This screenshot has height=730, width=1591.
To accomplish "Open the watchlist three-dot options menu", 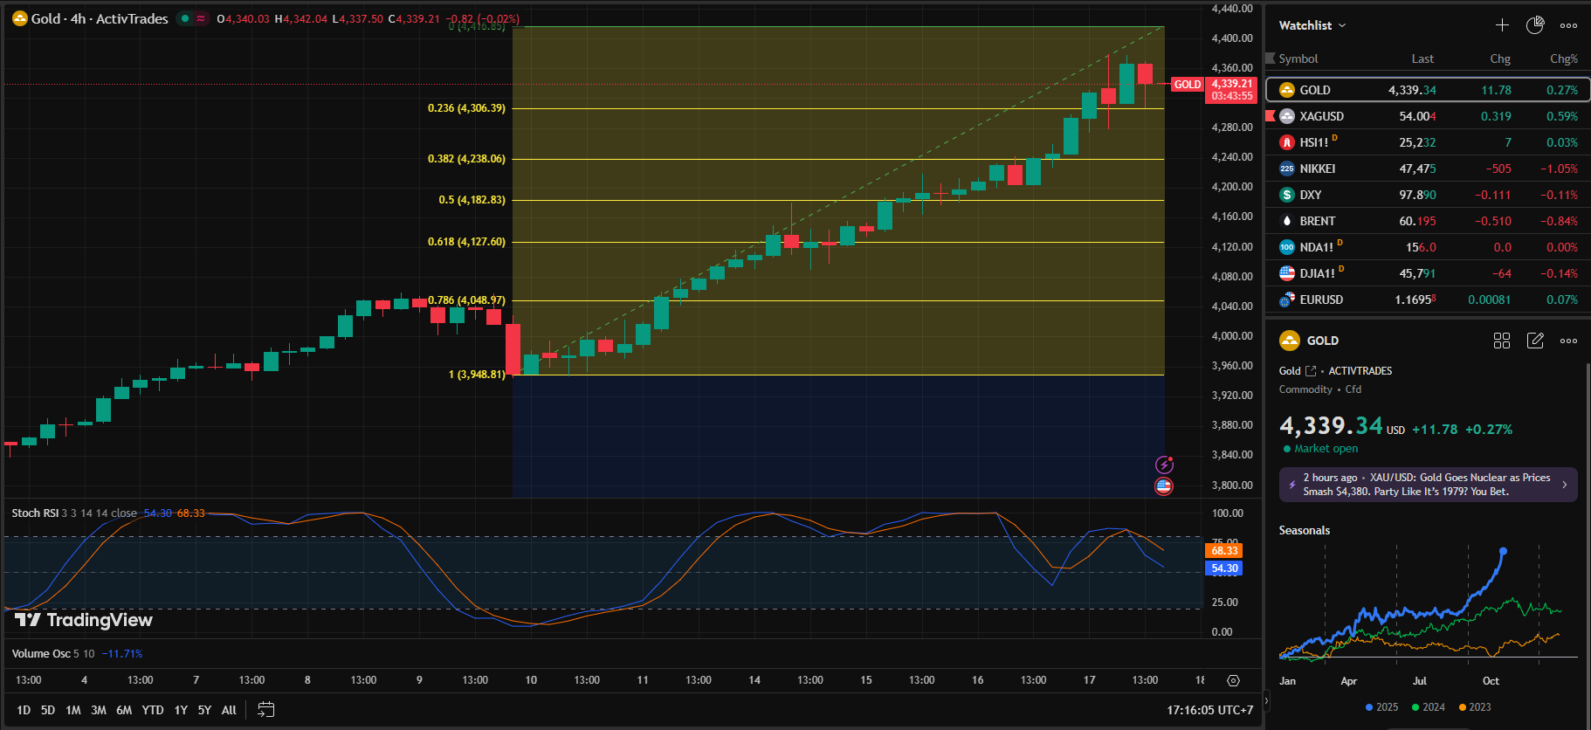I will 1568,25.
